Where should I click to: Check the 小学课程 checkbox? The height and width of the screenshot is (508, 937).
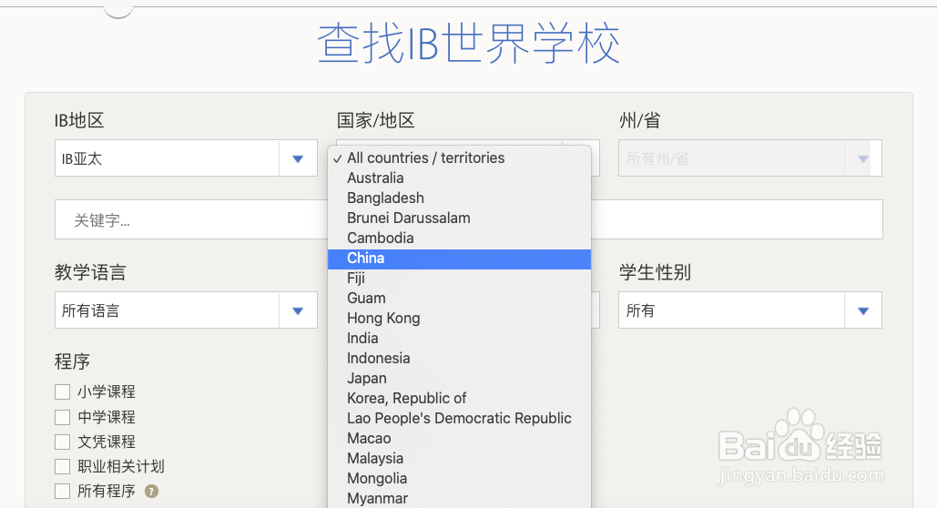point(62,392)
